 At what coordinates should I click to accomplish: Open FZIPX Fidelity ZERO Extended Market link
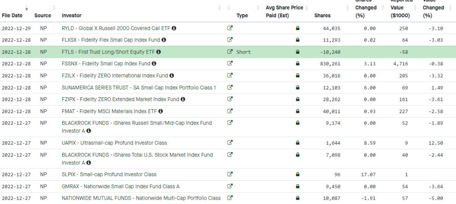[x=121, y=99]
